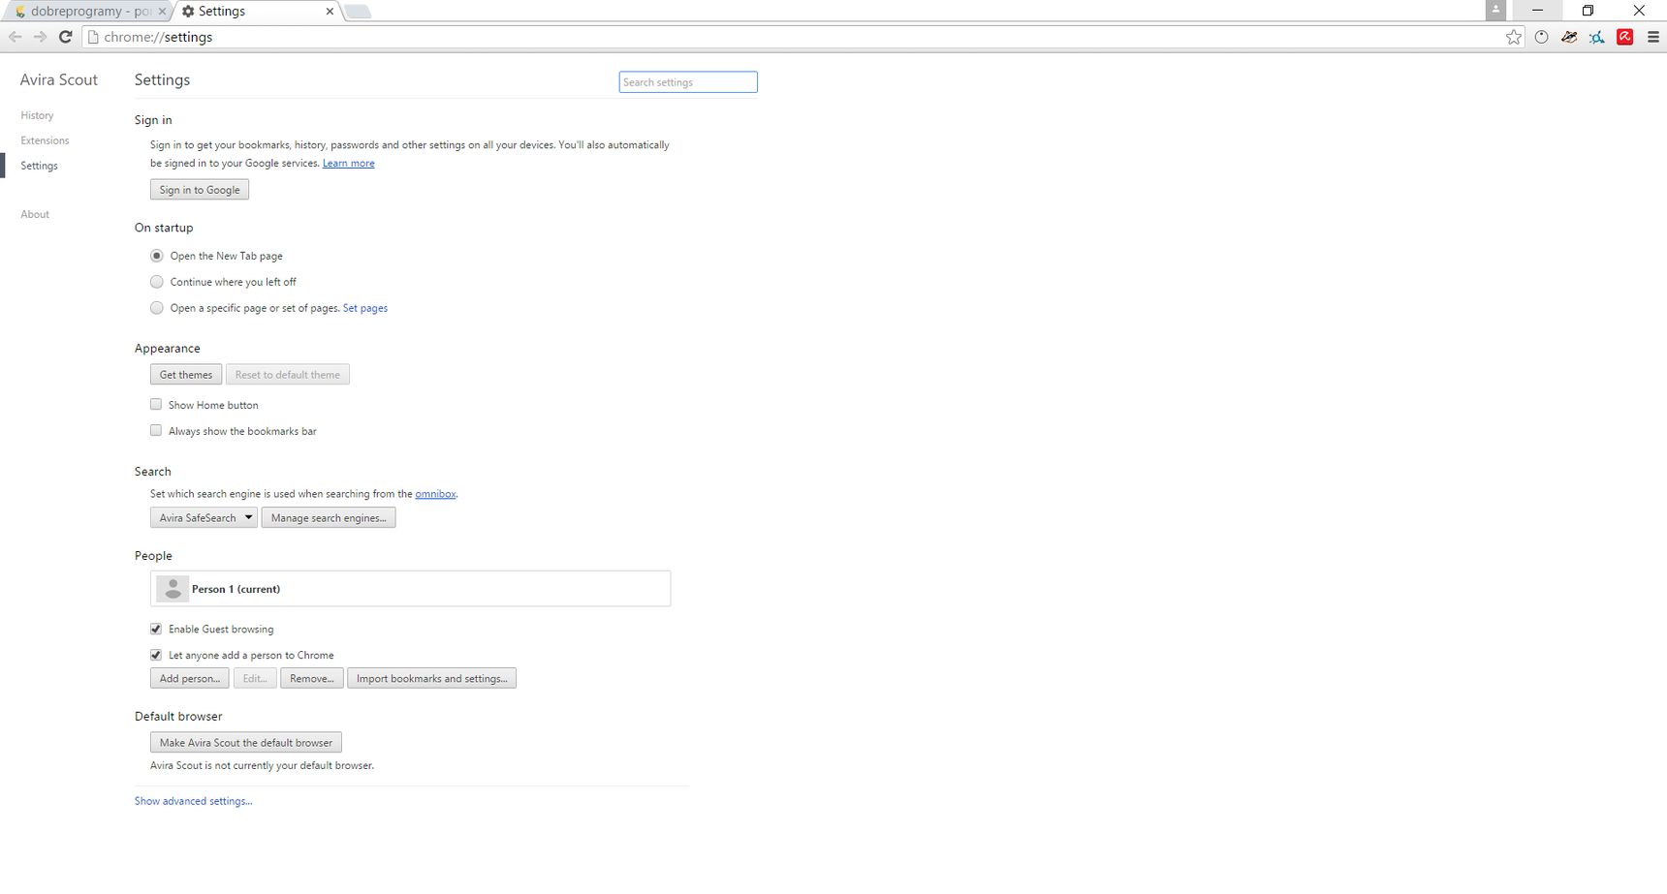Click the Edit person button
This screenshot has width=1667, height=894.
255,678
